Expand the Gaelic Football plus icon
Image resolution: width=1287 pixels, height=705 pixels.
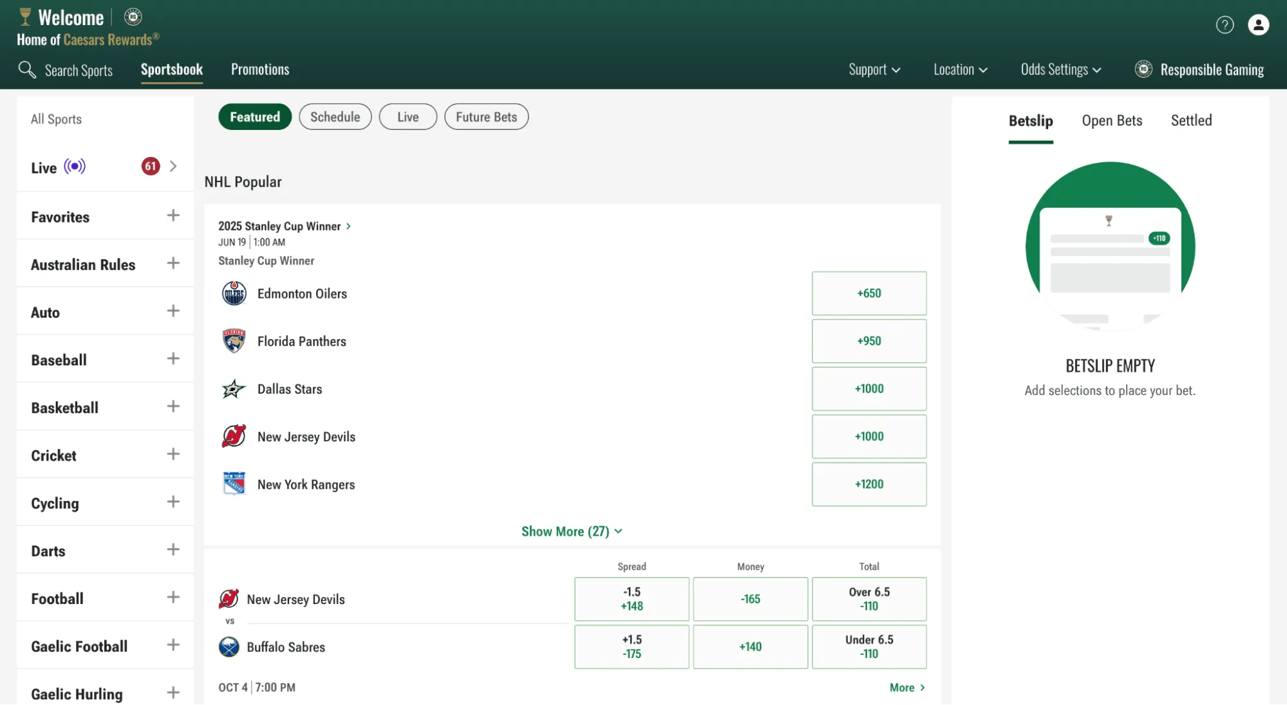click(173, 645)
